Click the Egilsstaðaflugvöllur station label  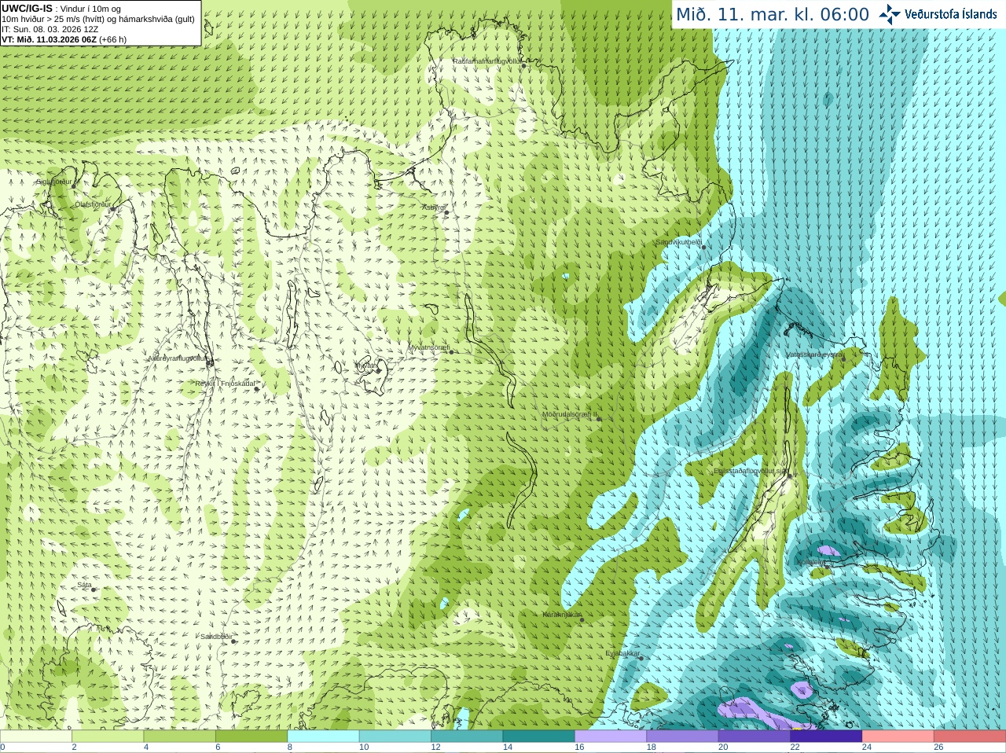pos(751,471)
